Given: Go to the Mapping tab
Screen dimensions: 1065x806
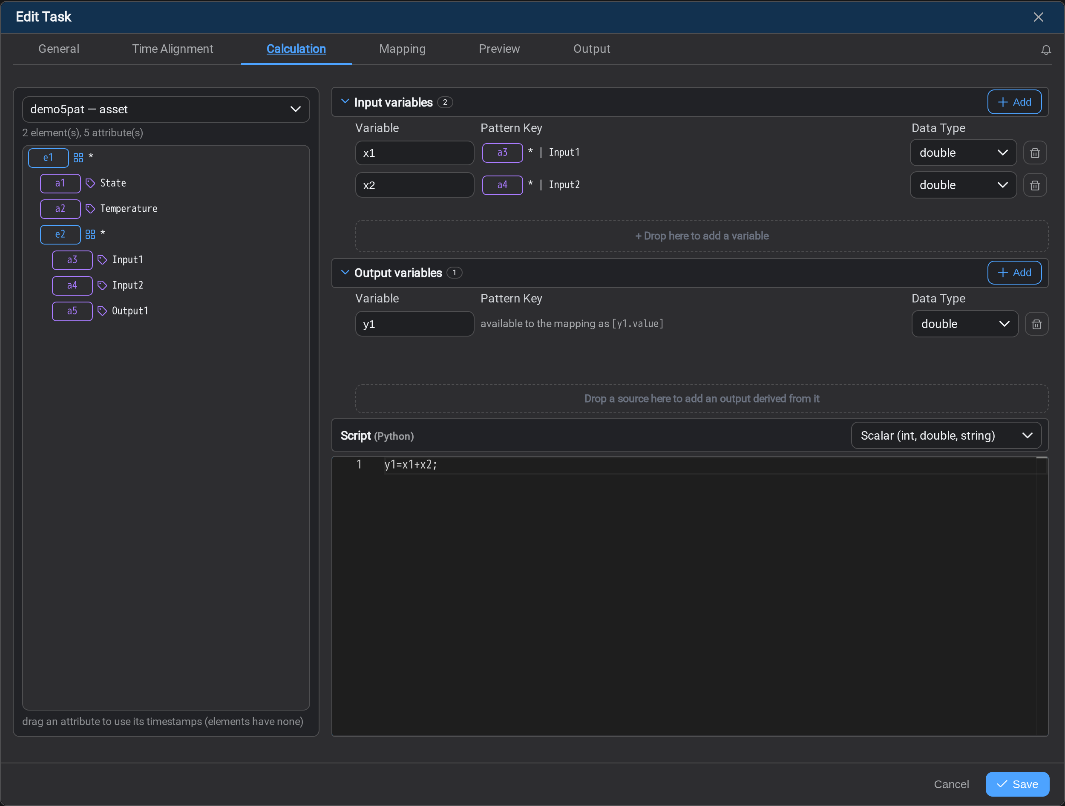Looking at the screenshot, I should (x=402, y=49).
